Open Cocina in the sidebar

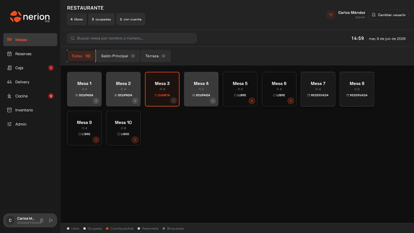[30, 96]
